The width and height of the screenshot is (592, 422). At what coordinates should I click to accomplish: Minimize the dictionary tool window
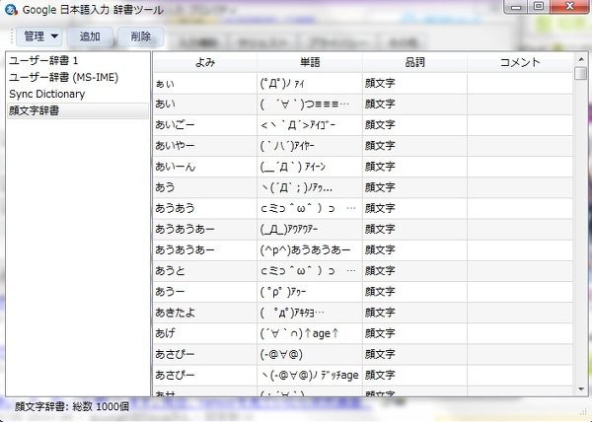(514, 7)
